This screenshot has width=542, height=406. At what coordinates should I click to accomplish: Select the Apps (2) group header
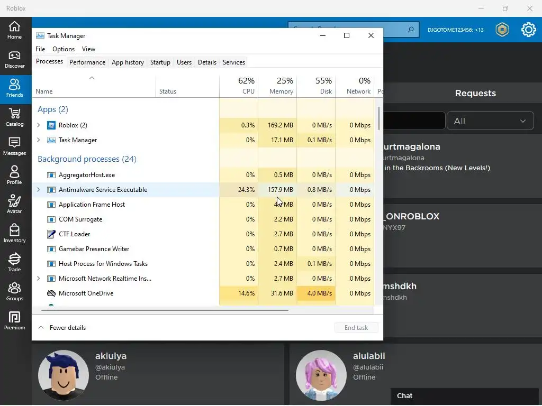53,109
